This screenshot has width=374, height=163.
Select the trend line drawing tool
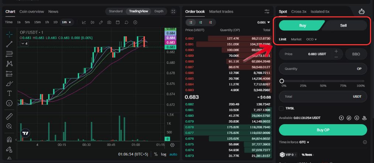(x=9, y=44)
